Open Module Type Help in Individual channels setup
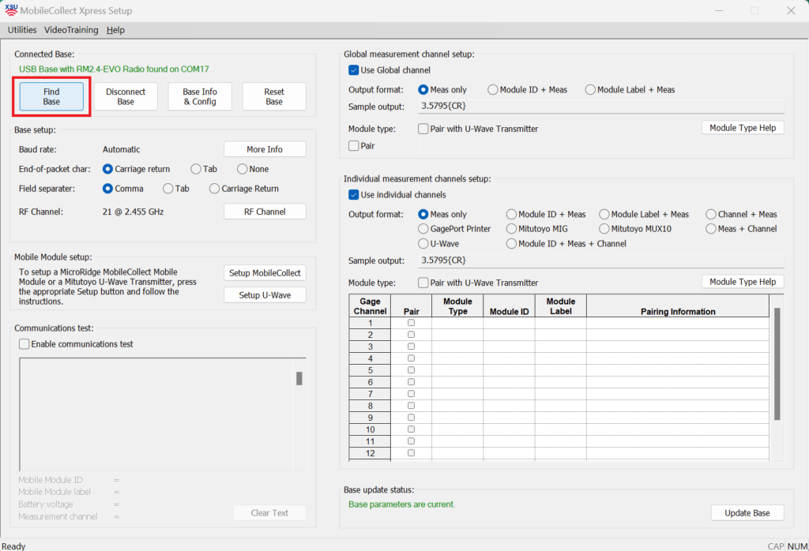 coord(743,282)
